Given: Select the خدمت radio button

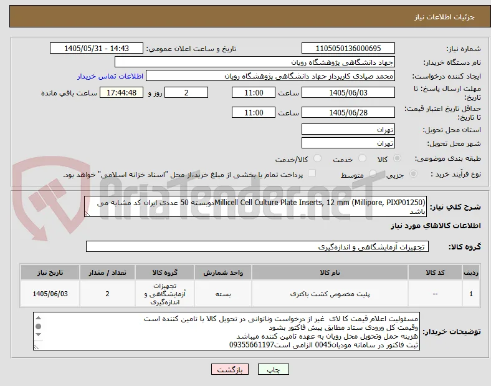Looking at the screenshot, I should [x=362, y=158].
